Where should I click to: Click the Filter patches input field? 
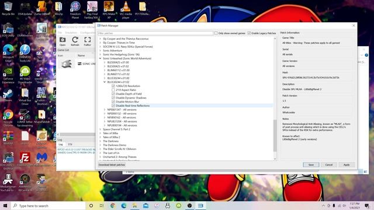click(155, 33)
